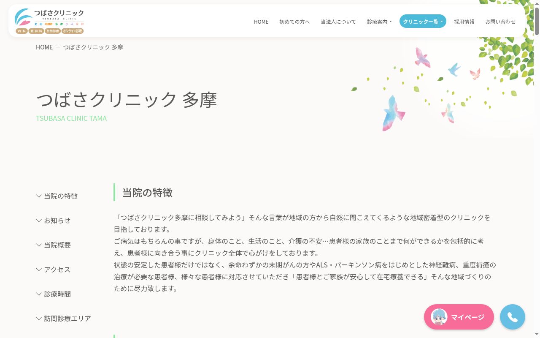Jump to 訪問診療エリア in the sidebar
540x338 pixels.
(64, 319)
